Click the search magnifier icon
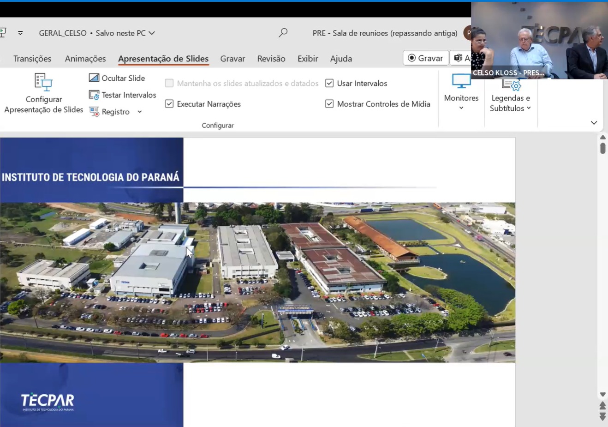Screen dimensions: 608x427 point(283,33)
